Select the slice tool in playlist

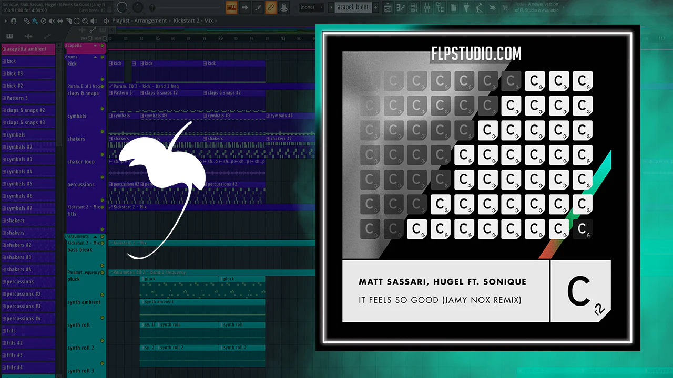pyautogui.click(x=69, y=21)
